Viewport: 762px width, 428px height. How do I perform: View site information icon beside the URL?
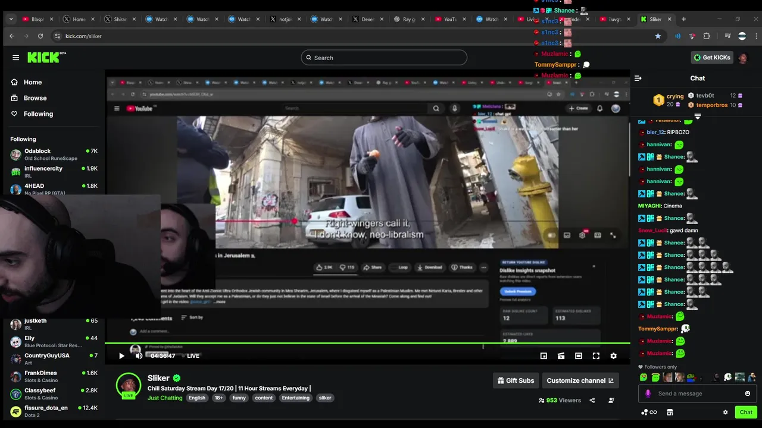pos(57,36)
